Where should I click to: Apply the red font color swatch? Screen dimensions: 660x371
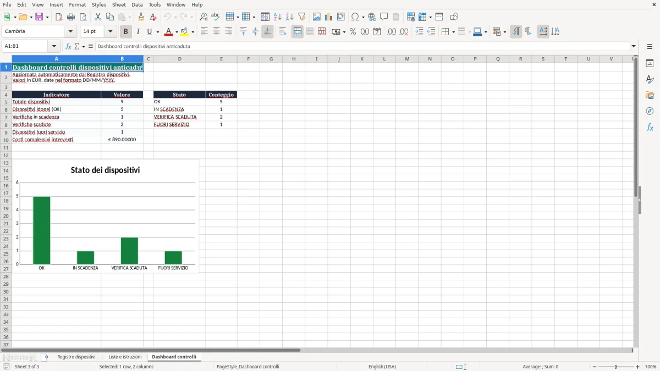tap(169, 32)
